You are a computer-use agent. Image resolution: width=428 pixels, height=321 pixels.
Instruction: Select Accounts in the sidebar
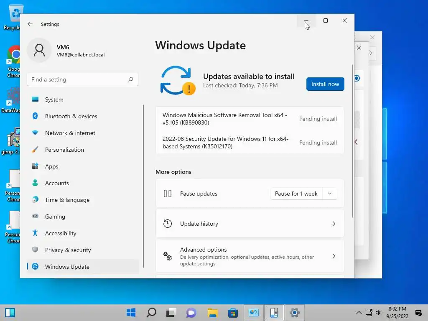click(83, 183)
